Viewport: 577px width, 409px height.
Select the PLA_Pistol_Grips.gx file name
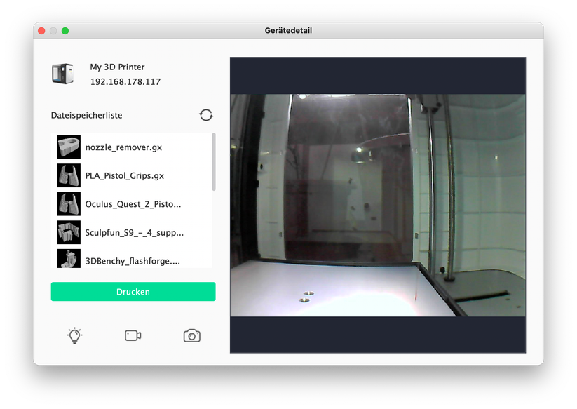click(124, 175)
